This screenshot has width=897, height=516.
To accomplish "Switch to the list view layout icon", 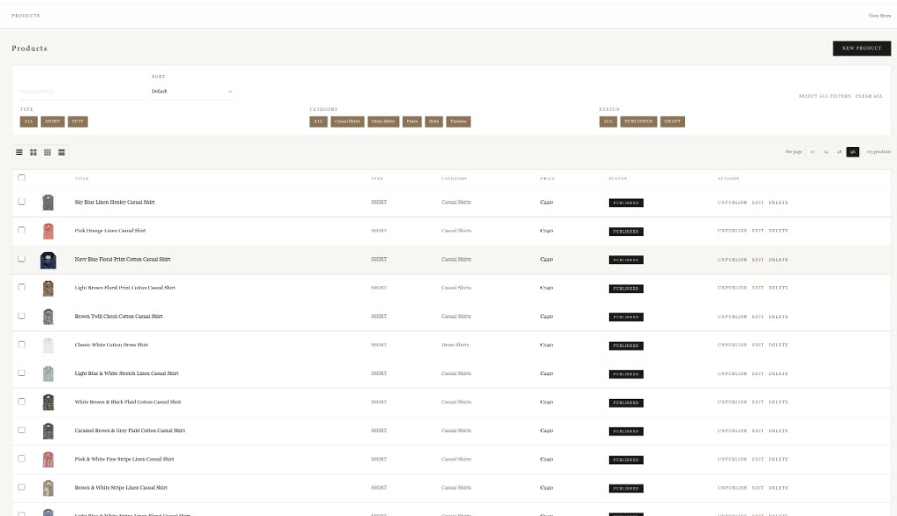I will click(19, 152).
